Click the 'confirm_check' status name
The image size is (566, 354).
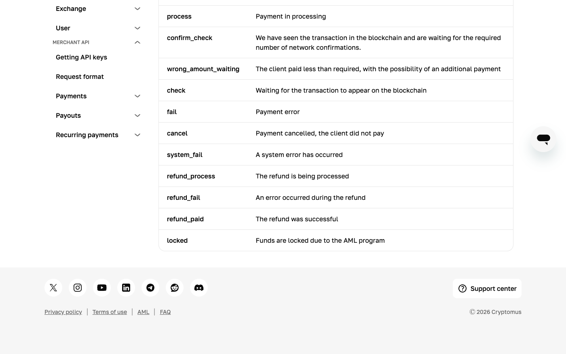click(190, 38)
